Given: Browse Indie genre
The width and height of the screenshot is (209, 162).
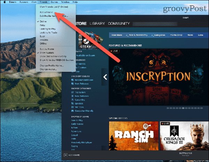Looking at the screenshot, I should tap(73, 139).
